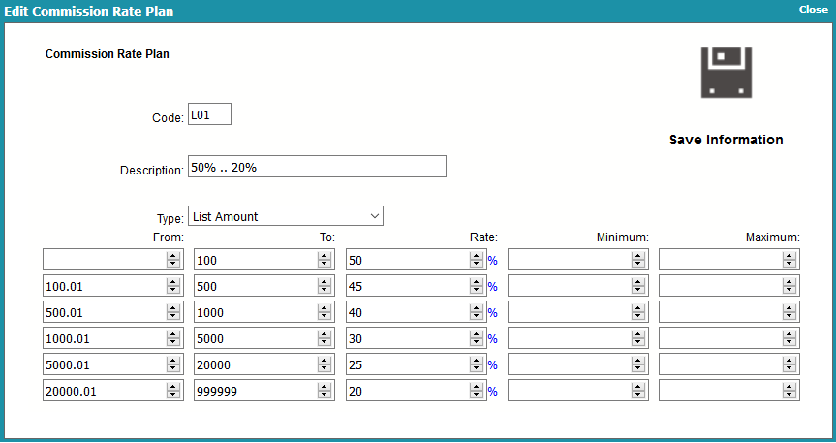Click the spinner up arrow for To 999999
This screenshot has width=836, height=443.
(325, 387)
